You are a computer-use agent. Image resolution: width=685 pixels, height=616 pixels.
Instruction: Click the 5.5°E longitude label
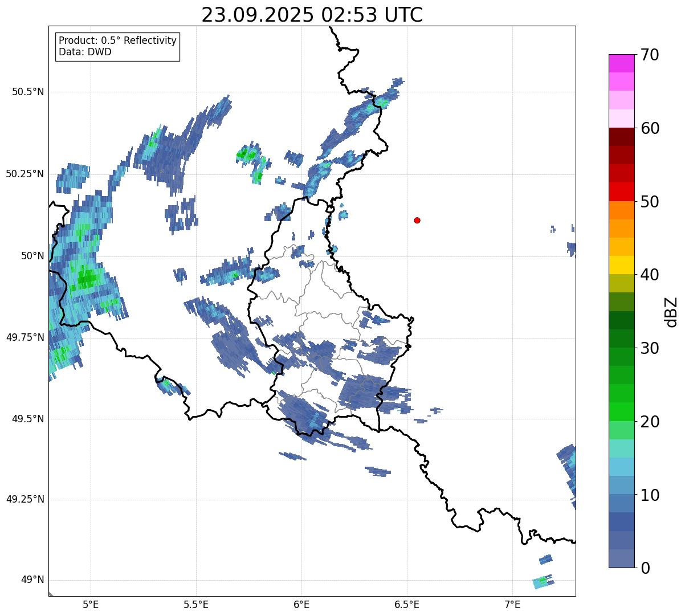coord(196,605)
